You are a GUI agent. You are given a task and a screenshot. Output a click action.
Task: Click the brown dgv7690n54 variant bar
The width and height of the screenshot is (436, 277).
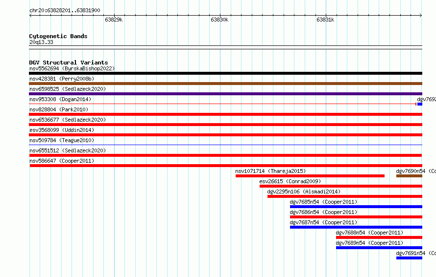click(410, 176)
